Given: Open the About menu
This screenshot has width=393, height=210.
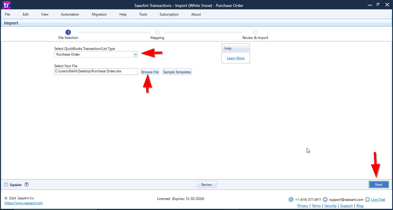Looking at the screenshot, I should tap(196, 14).
